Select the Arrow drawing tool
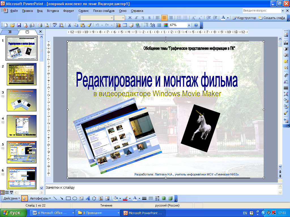Viewport: 290px width, 217px height. [x=61, y=198]
